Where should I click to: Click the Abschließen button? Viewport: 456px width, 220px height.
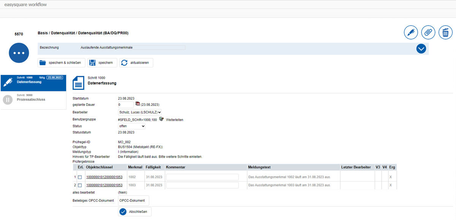click(x=135, y=212)
